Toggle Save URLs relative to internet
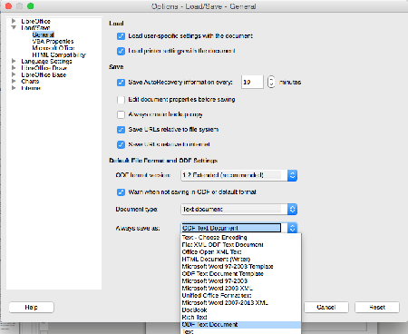The height and width of the screenshot is (334, 408). 121,144
